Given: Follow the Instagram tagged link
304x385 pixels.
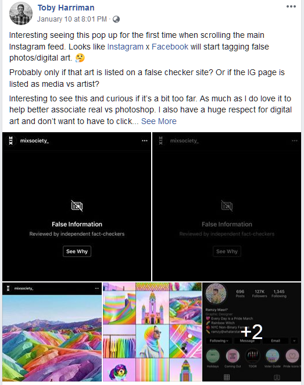Looking at the screenshot, I should (125, 47).
